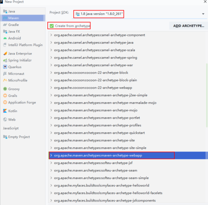Select camel-archetype-war entry
Image resolution: width=208 pixels, height=205 pixels.
(x=93, y=65)
